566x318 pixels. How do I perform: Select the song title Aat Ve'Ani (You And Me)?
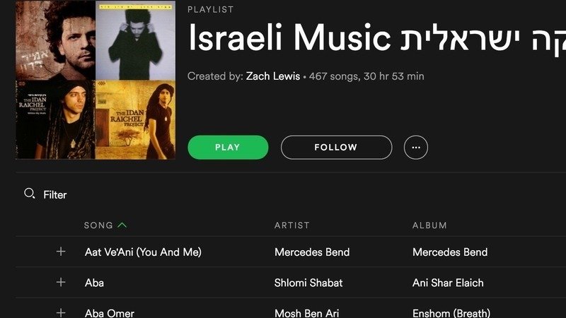(143, 252)
